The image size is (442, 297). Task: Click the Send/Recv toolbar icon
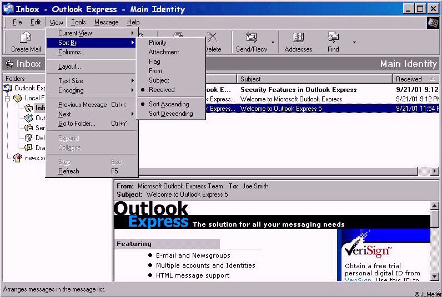pyautogui.click(x=251, y=38)
